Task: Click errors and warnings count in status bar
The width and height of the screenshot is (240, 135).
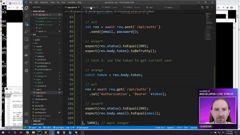Action: click(47, 127)
